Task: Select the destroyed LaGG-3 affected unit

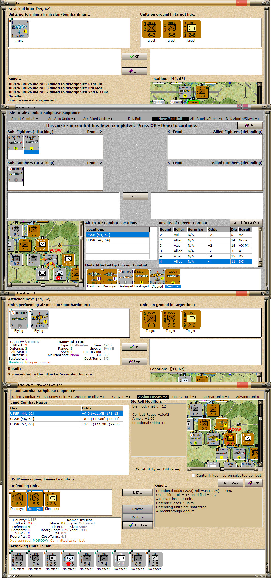Action: (x=141, y=277)
